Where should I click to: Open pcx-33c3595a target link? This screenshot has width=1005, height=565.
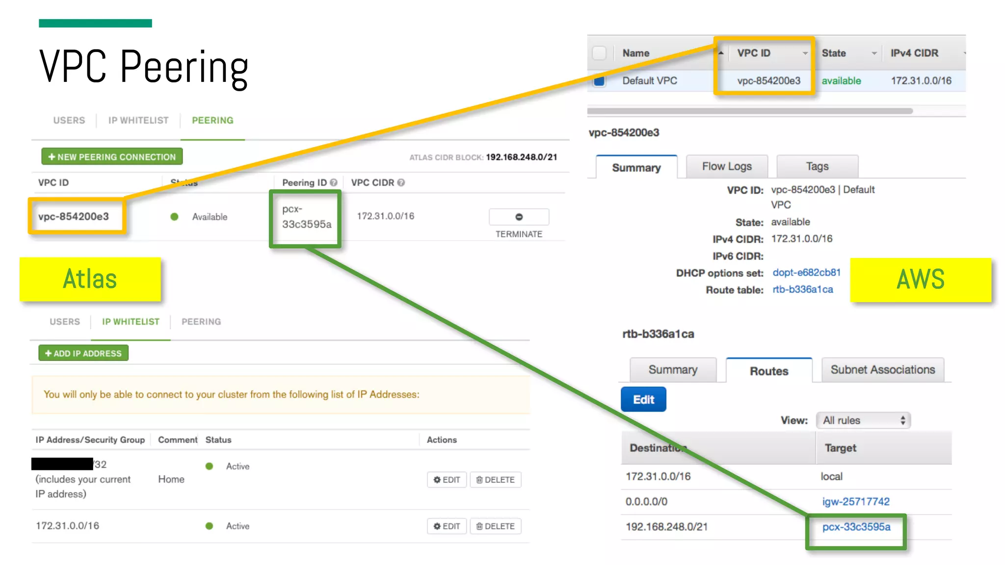856,527
